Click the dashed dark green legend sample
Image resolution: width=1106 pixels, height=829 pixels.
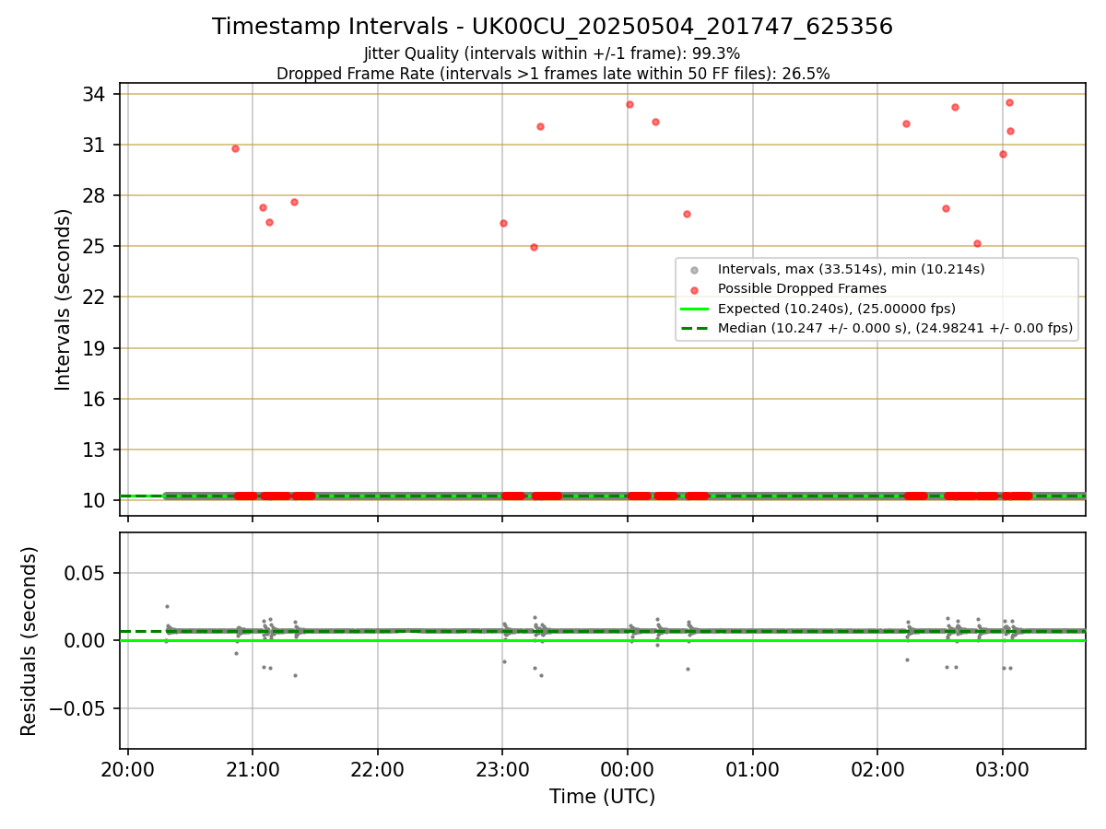(x=695, y=328)
